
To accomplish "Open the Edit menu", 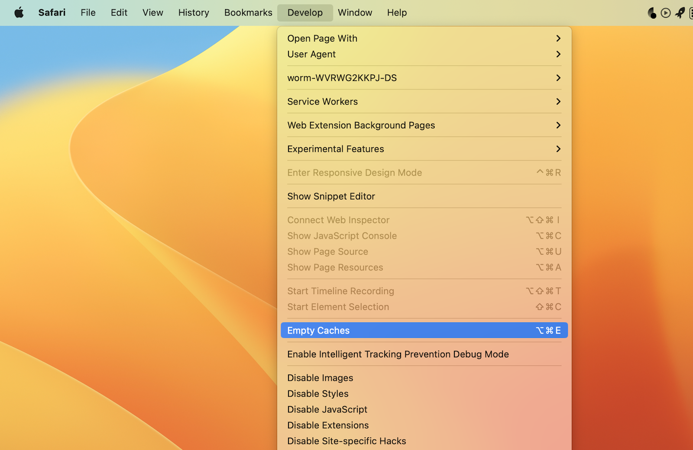I will point(119,13).
